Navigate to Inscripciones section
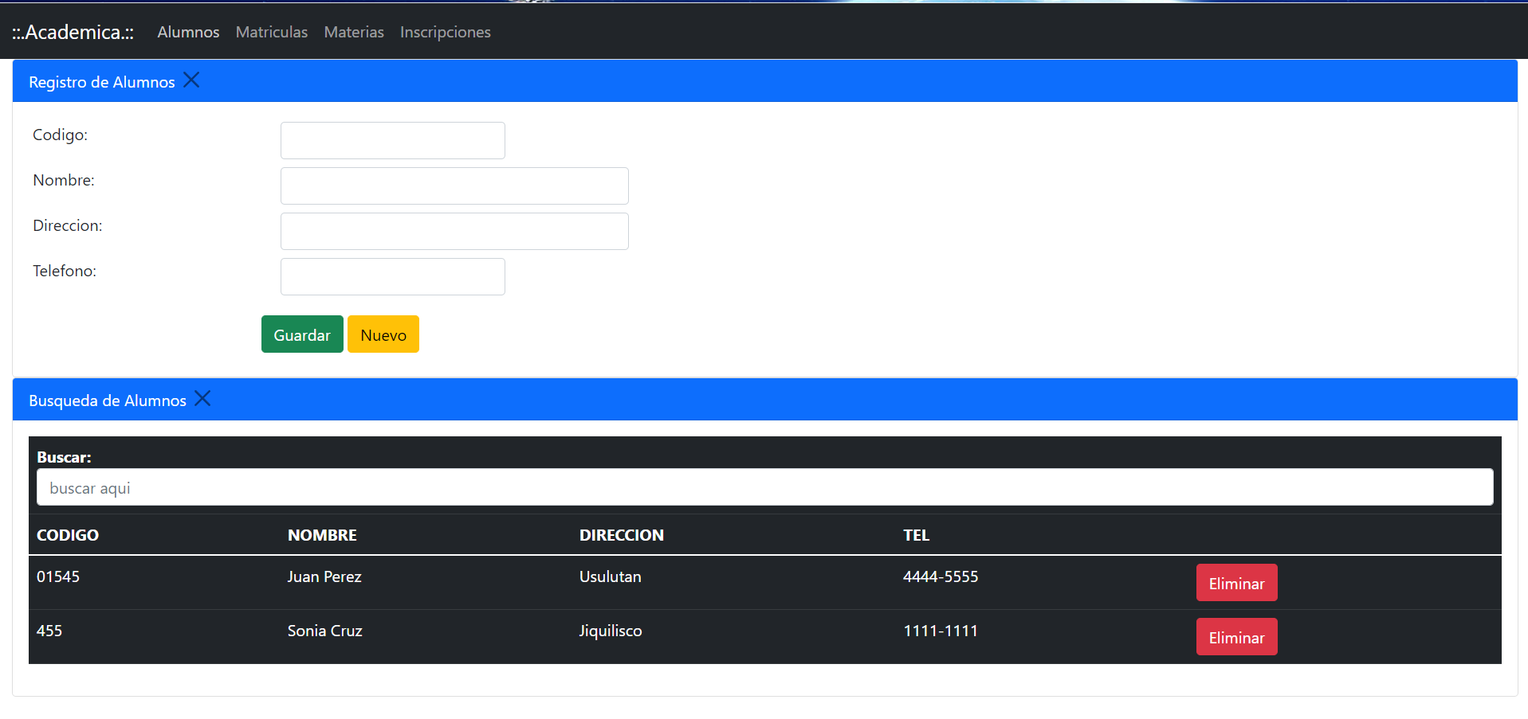 (445, 32)
